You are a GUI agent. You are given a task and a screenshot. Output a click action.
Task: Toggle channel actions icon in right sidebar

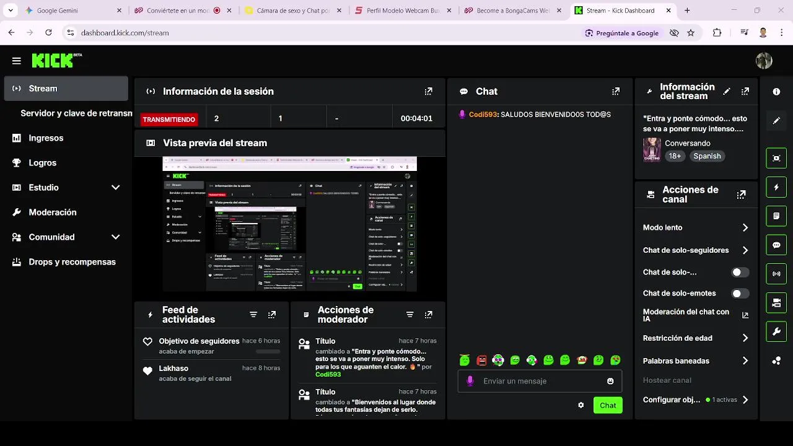[x=776, y=303]
